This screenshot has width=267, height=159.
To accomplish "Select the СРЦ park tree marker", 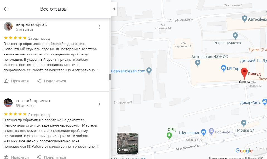I will pyautogui.click(x=169, y=136).
